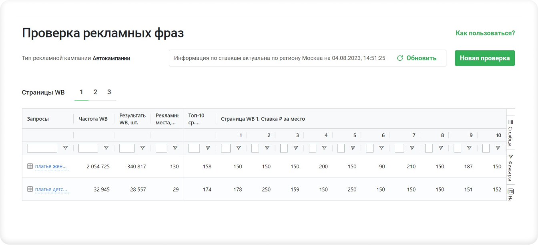The image size is (538, 245).
Task: Switch to WB page 3
Action: point(109,92)
